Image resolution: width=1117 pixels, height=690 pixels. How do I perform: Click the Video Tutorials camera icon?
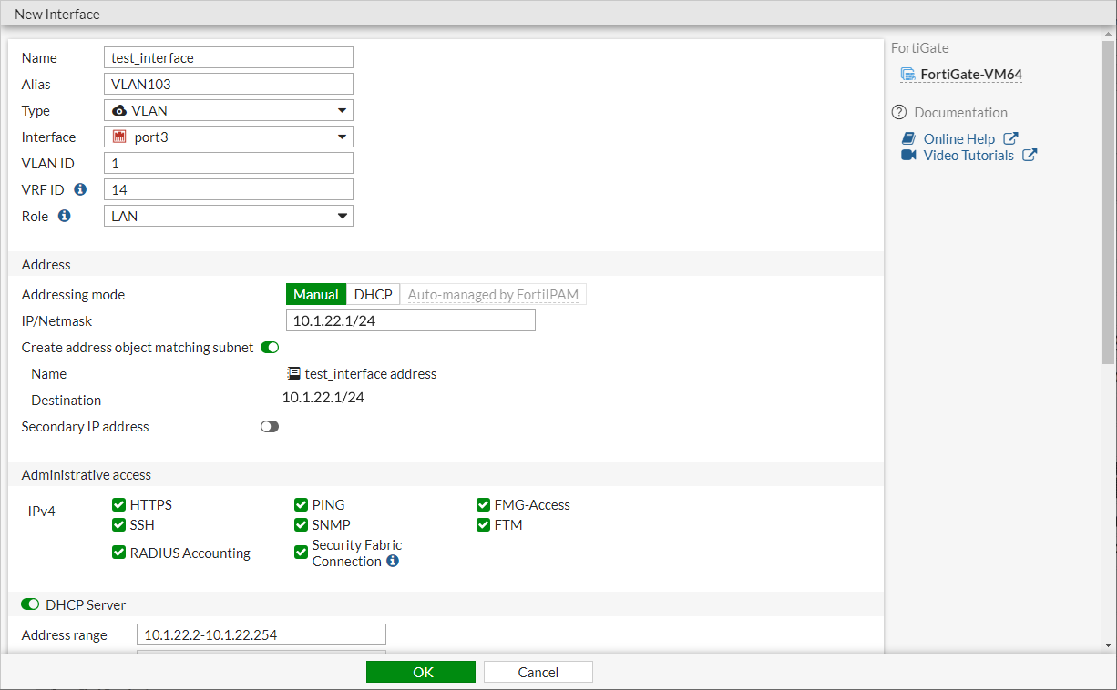908,155
